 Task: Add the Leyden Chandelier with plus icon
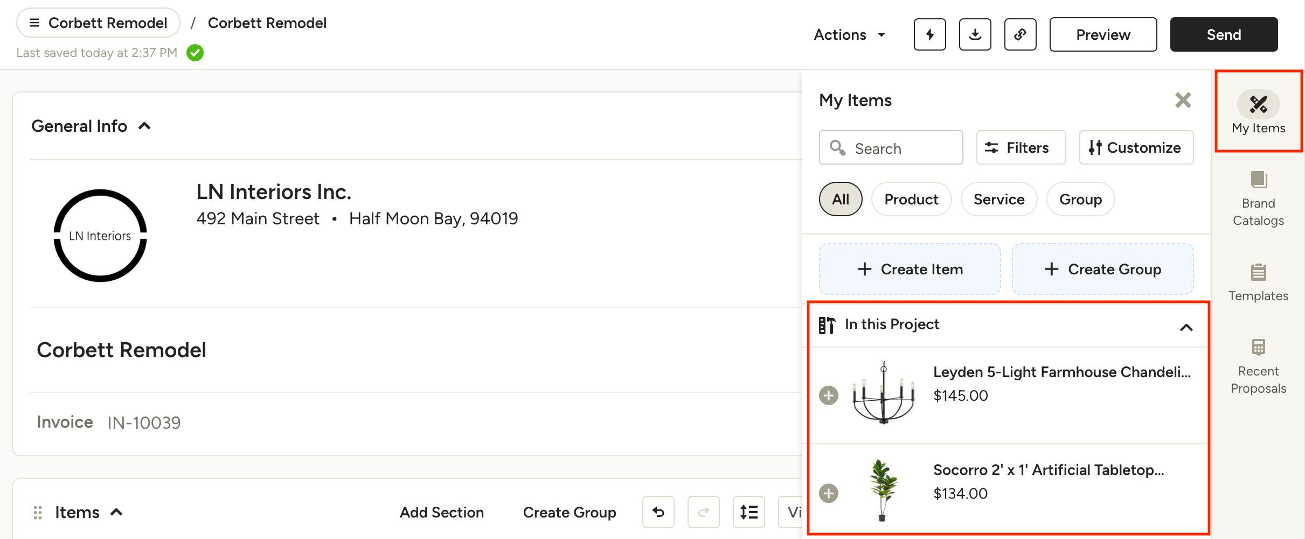(829, 395)
